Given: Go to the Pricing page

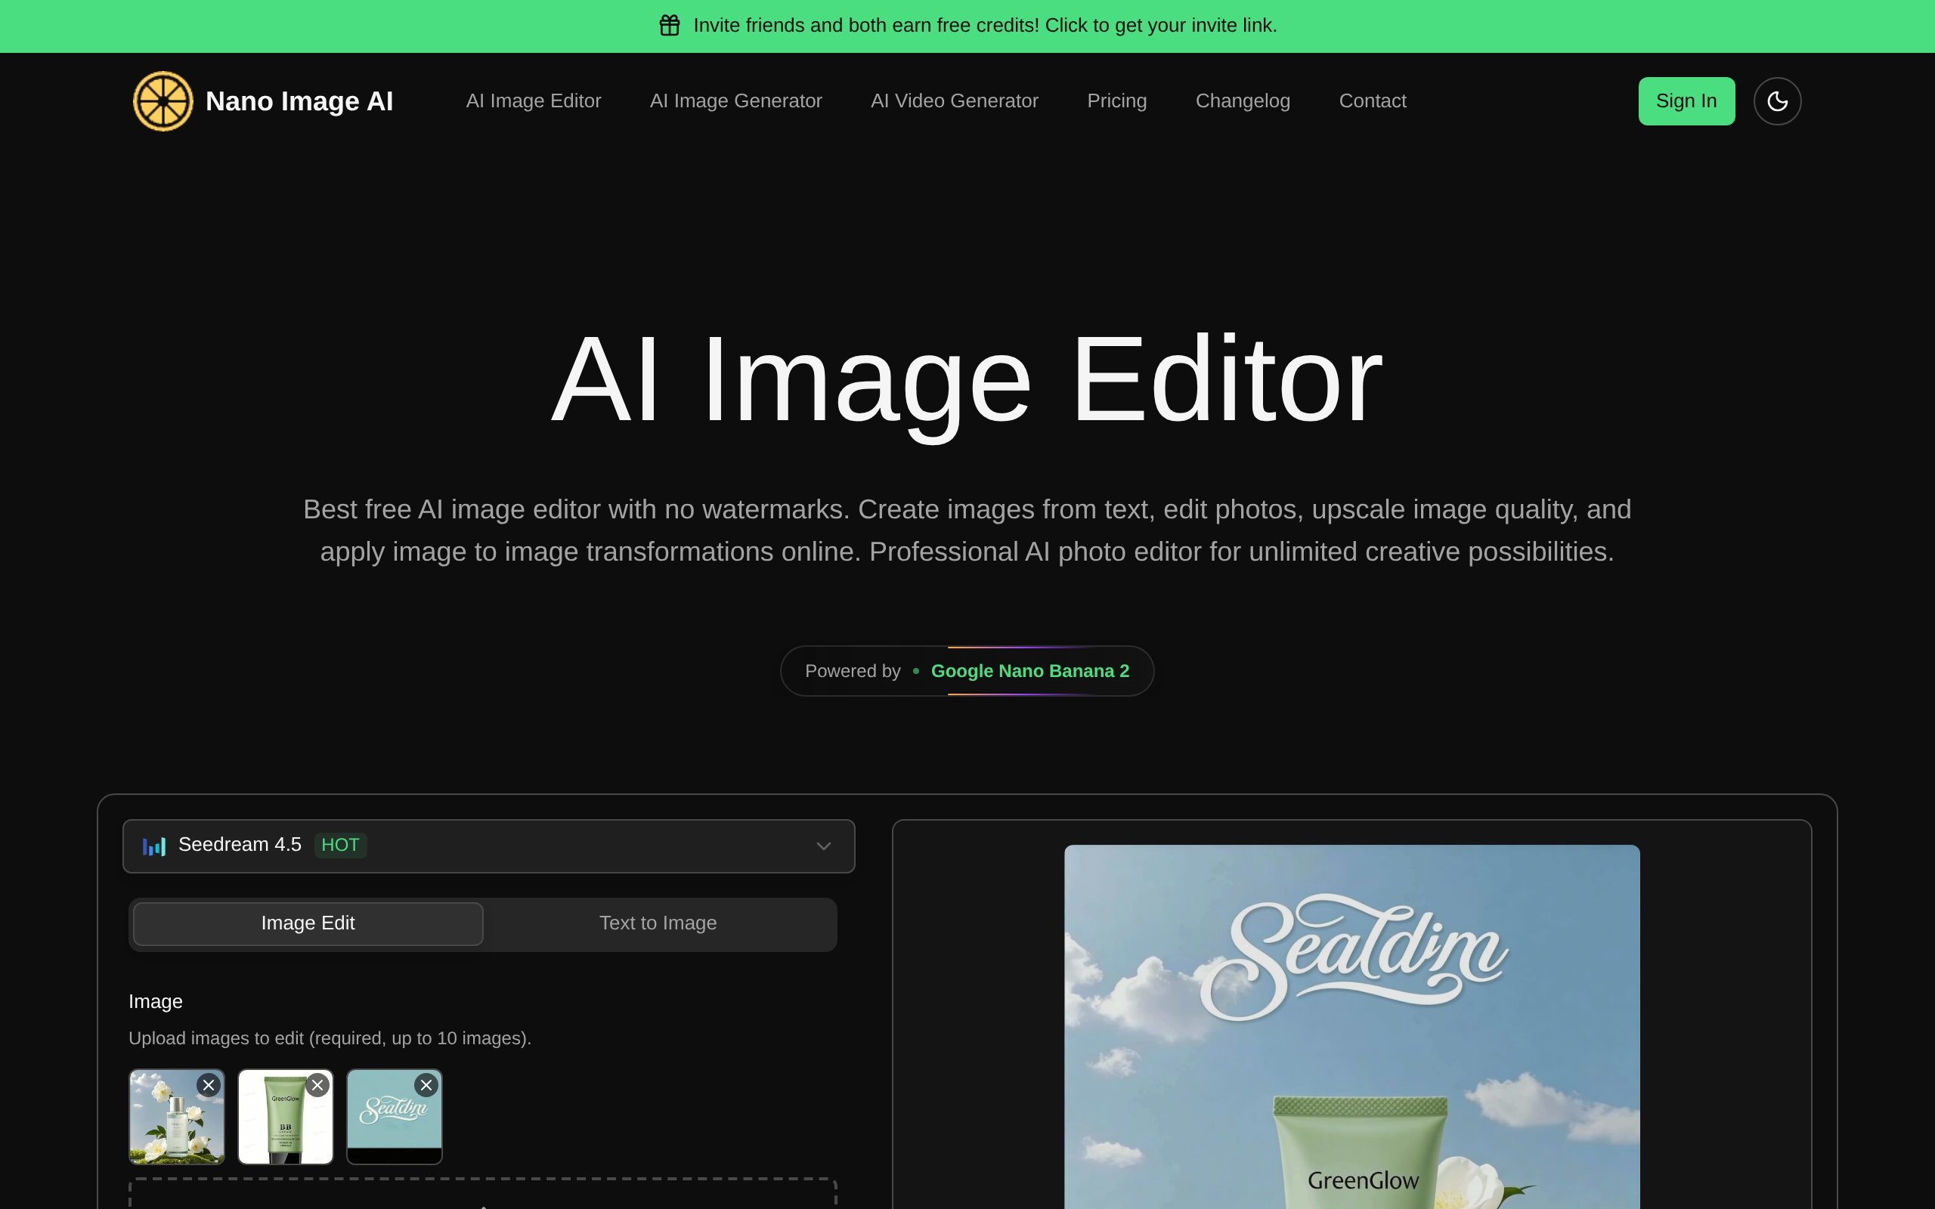Looking at the screenshot, I should [1116, 100].
